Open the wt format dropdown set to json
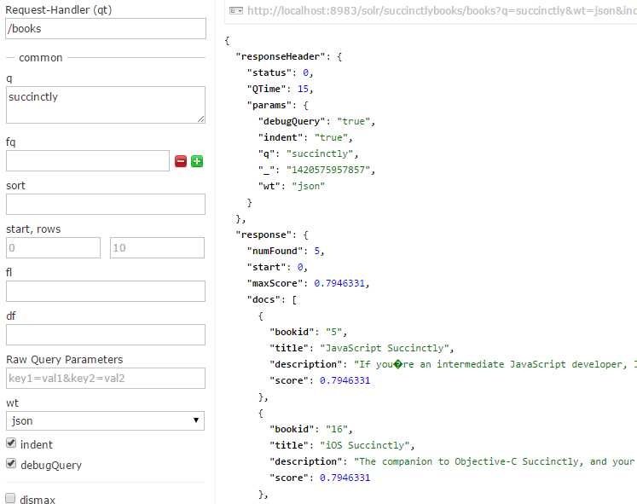This screenshot has height=504, width=637. click(x=105, y=420)
